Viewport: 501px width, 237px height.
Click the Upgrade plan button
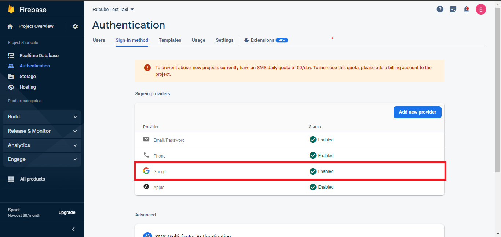point(67,212)
